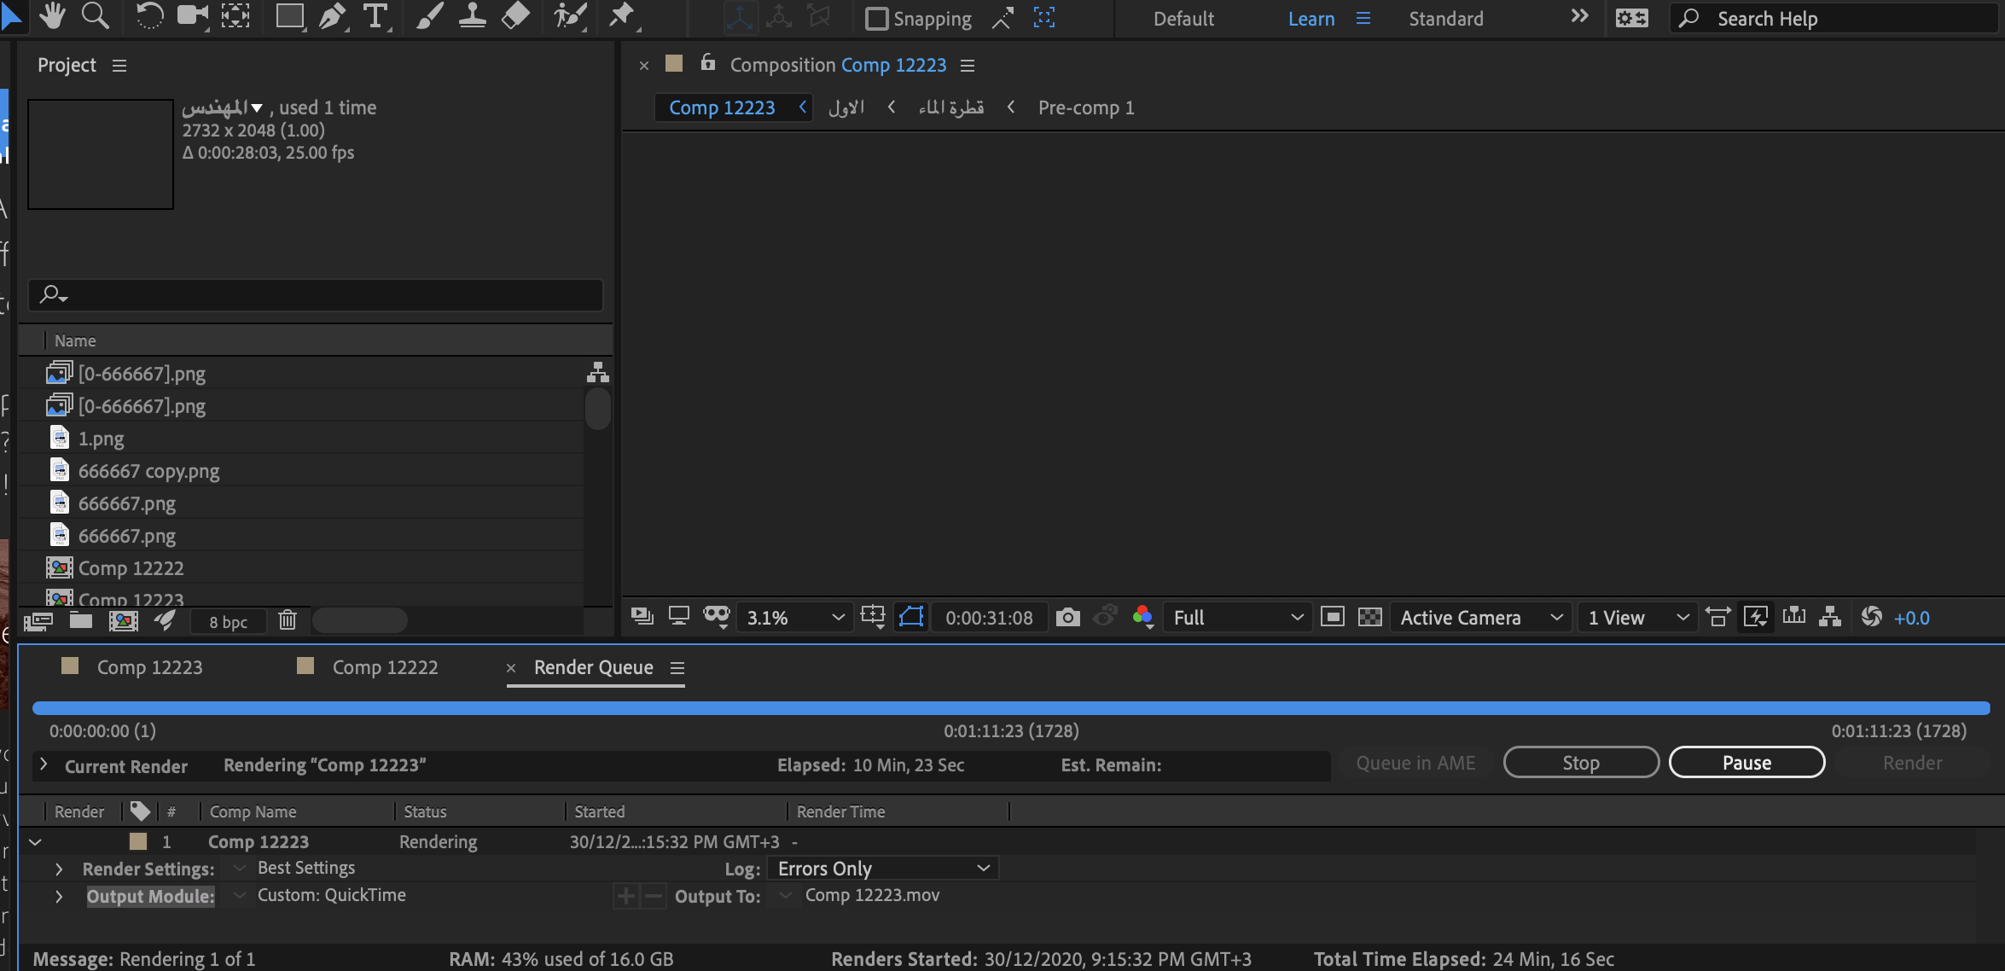Open the channel and color management settings
Image resolution: width=2005 pixels, height=971 pixels.
point(1144,617)
